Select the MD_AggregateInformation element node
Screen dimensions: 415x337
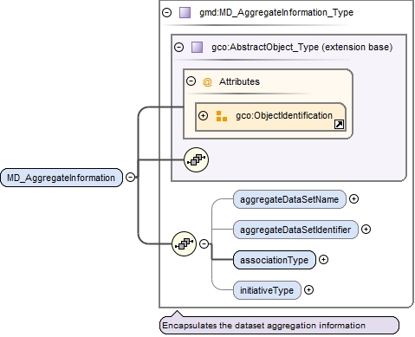coord(62,178)
